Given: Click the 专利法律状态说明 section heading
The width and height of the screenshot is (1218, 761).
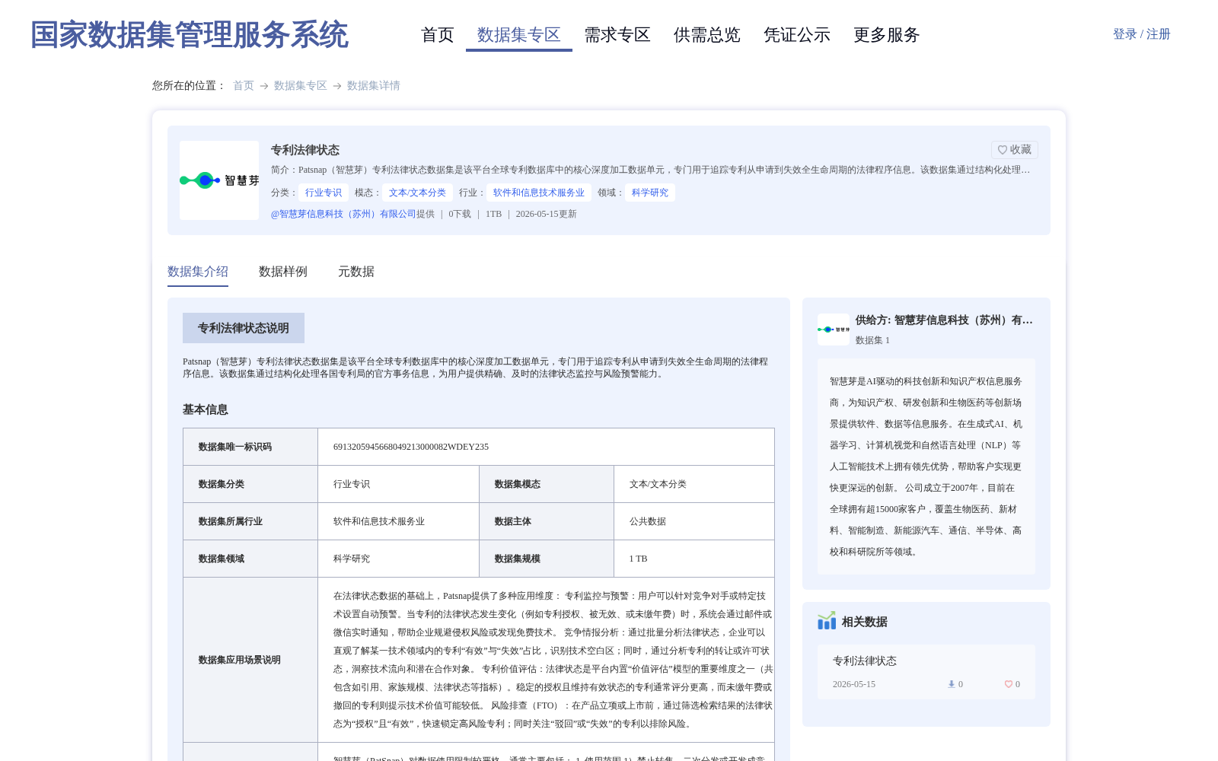Looking at the screenshot, I should 244,328.
